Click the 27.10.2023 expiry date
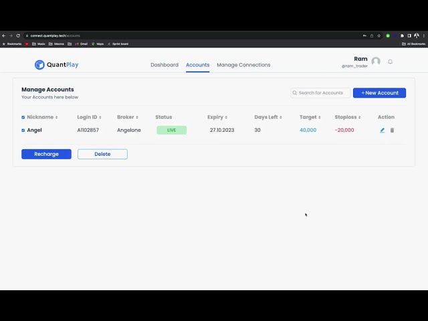 coord(222,130)
